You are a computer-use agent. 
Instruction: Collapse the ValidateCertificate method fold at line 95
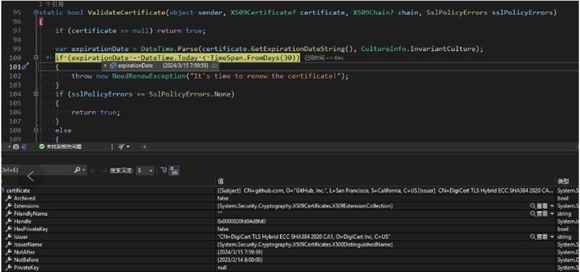[36, 13]
